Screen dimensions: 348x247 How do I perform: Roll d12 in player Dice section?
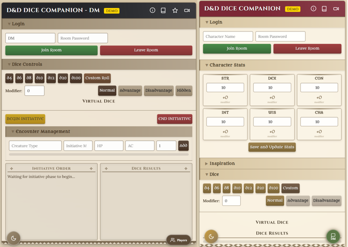click(x=249, y=188)
